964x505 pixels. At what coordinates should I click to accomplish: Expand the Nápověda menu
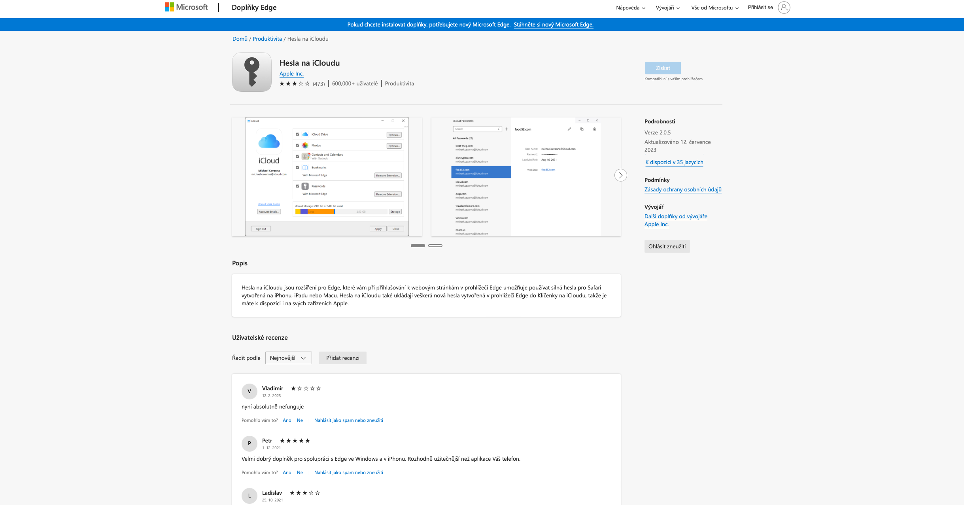coord(630,8)
